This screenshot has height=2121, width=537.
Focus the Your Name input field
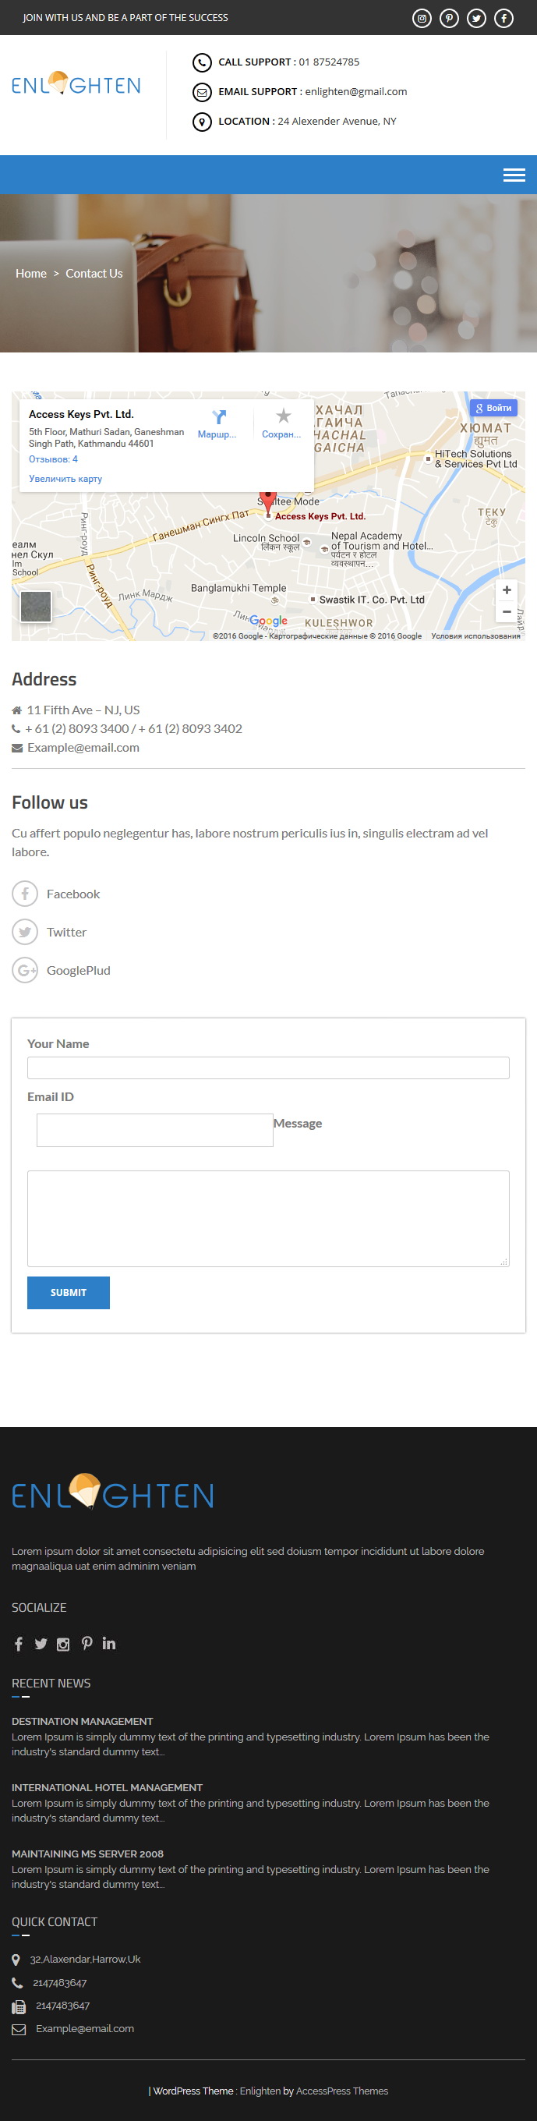(268, 1068)
